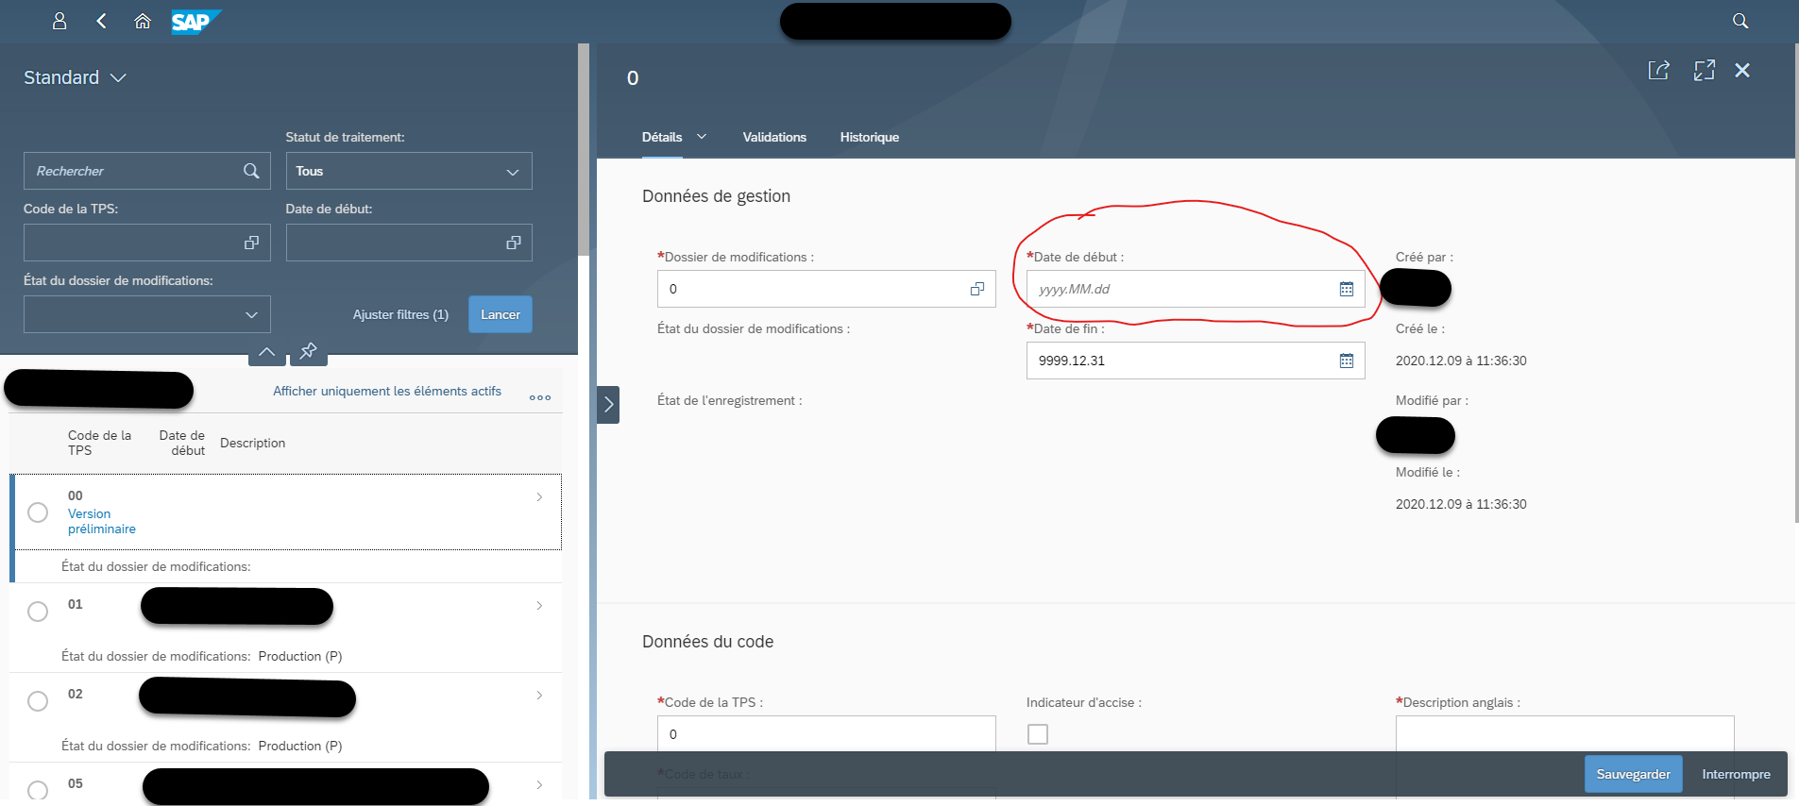The image size is (1799, 806).
Task: Open row 01 details arrow
Action: 539,605
